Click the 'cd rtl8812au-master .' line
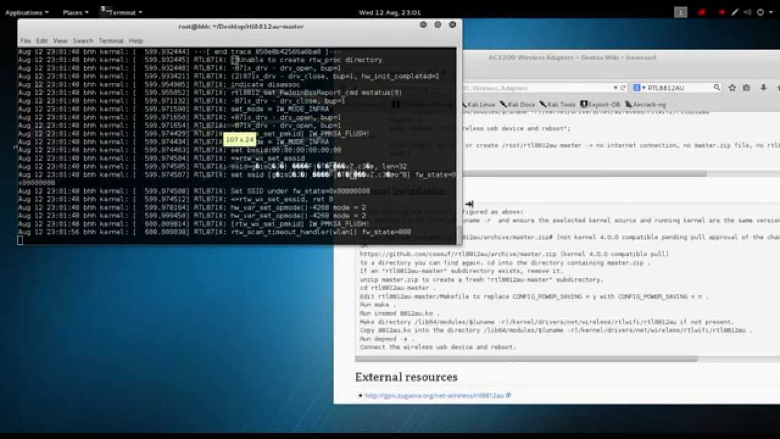780x439 pixels. (x=398, y=288)
